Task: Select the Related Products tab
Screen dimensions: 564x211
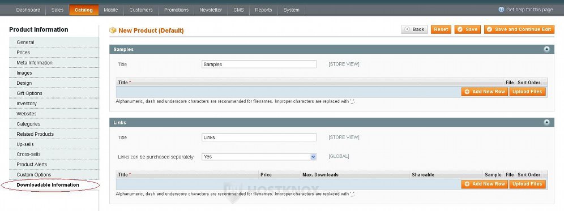Action: (x=54, y=134)
